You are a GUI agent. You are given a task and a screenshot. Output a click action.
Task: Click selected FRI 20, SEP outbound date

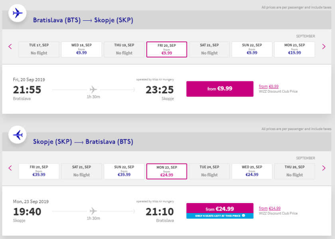167,49
